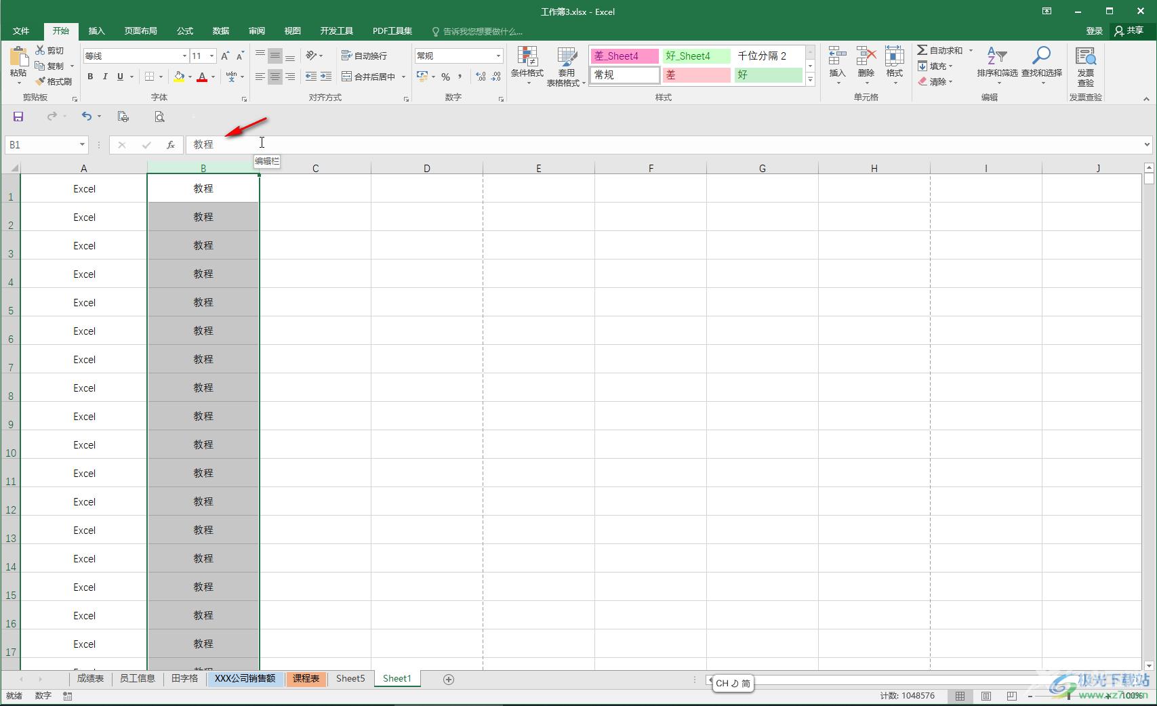Viewport: 1157px width, 706px height.
Task: Decrease font size with the small A
Action: [240, 56]
